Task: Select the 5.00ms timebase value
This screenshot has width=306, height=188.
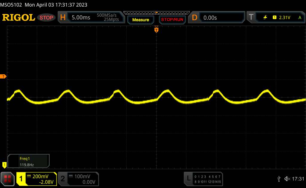Action: pos(81,18)
